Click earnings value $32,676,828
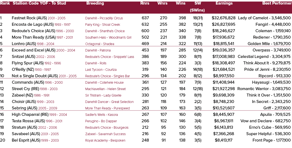Image resolution: width=292 pixels, height=148 pixels. pos(223,18)
